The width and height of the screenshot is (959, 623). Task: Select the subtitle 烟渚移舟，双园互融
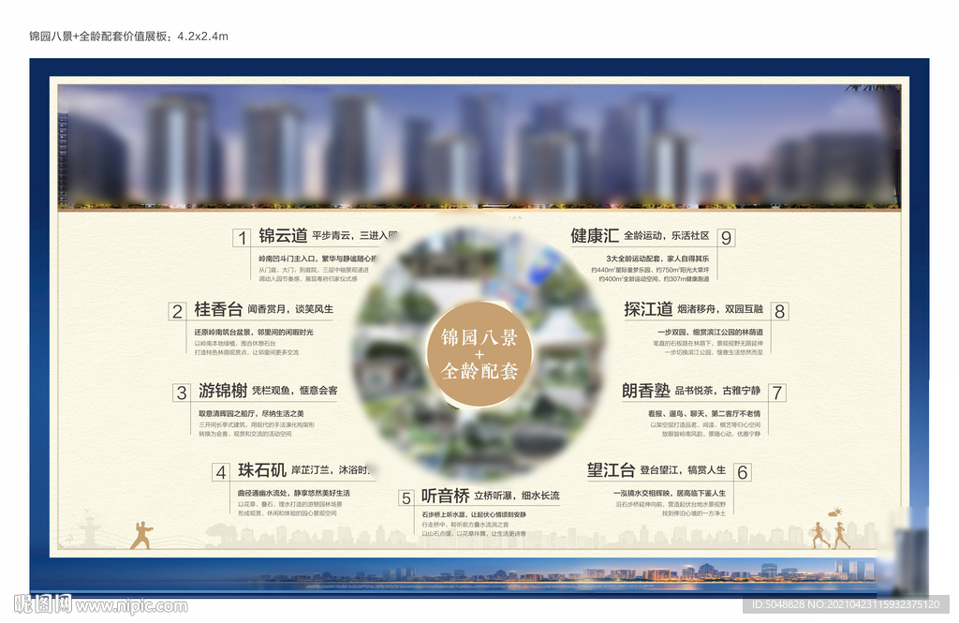720,310
